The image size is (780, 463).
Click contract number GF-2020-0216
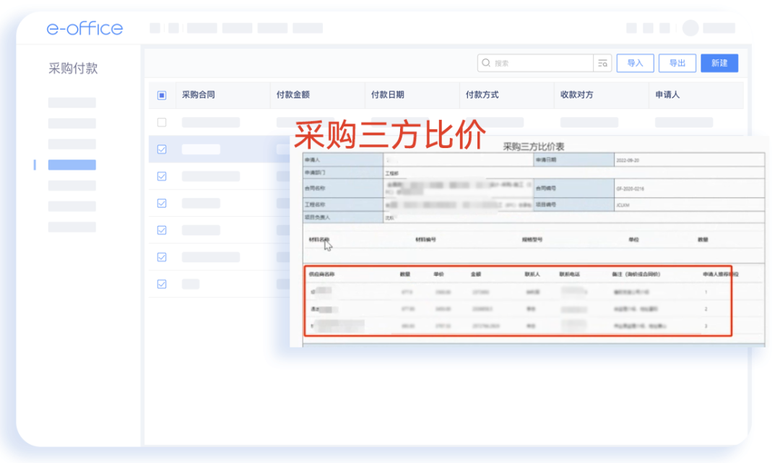(630, 189)
